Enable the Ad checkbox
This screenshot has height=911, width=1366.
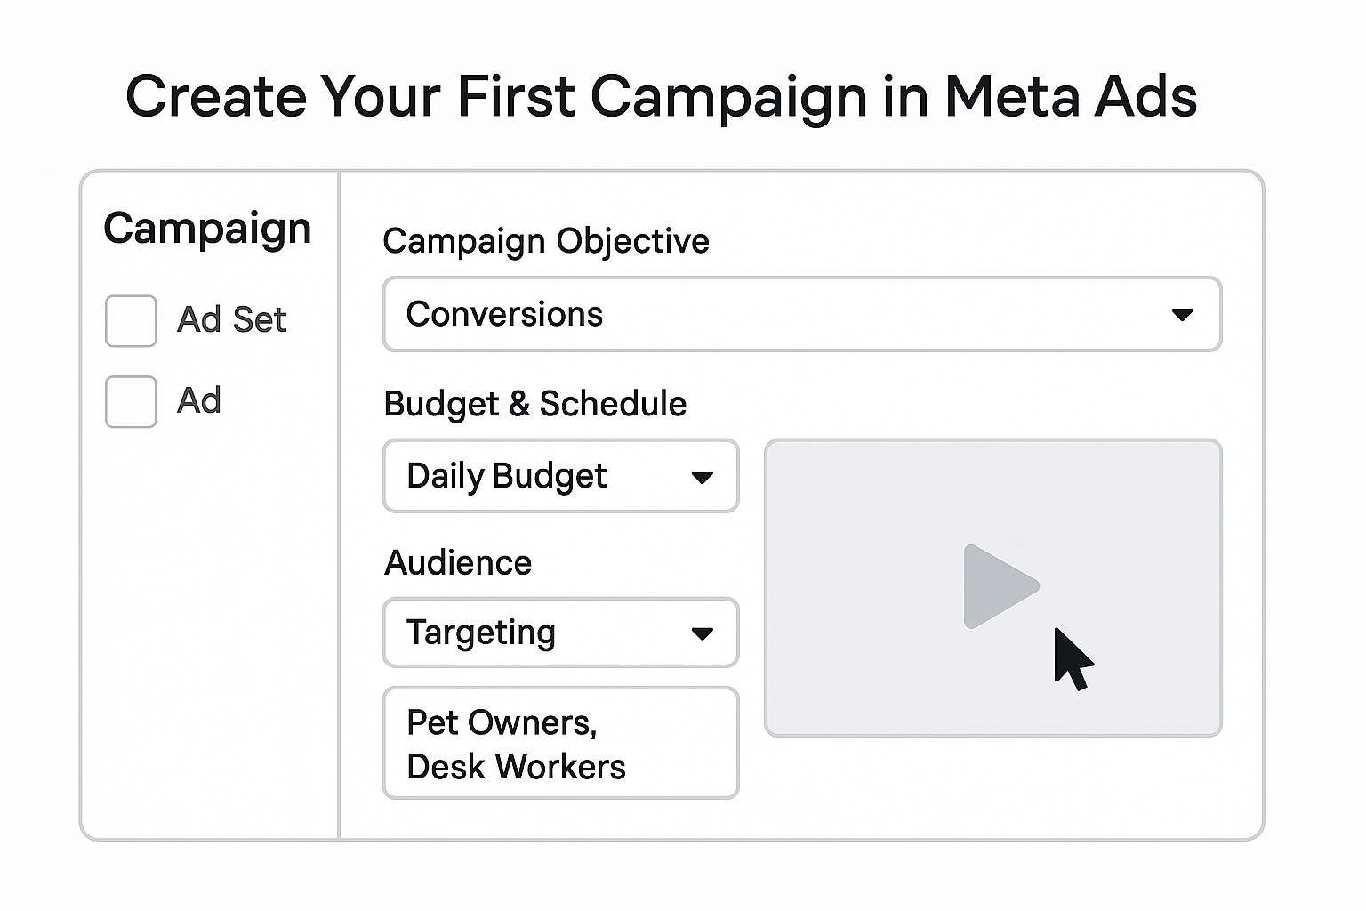tap(131, 401)
